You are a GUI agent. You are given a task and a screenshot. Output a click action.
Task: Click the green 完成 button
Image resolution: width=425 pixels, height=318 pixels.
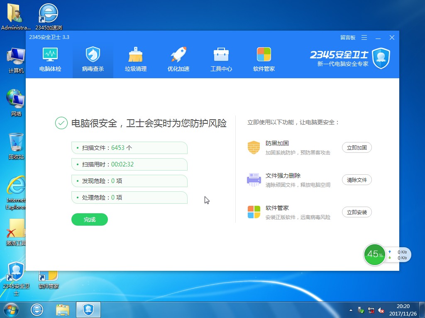pos(90,219)
